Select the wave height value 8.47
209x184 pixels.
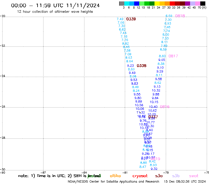[143, 167]
